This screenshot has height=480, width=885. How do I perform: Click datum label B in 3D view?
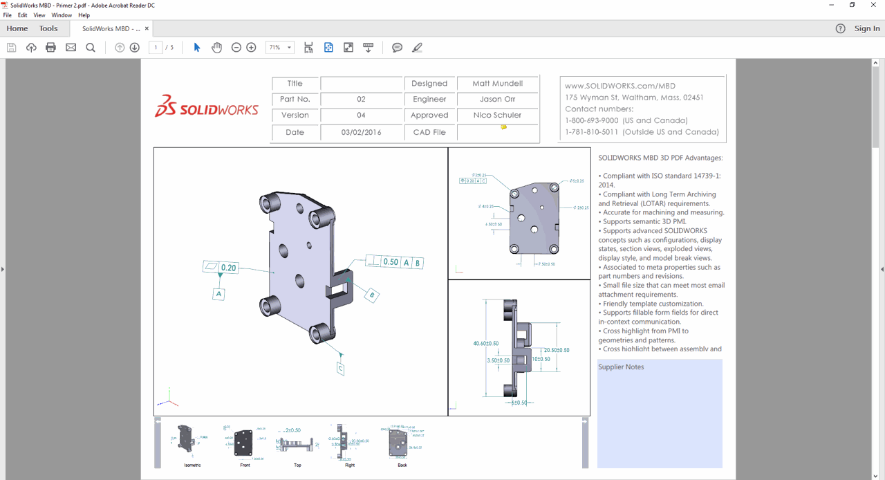pos(372,295)
